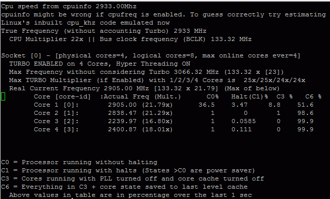This screenshot has width=330, height=199.
Task: Click the C6 definition line in legend
Action: click(124, 187)
